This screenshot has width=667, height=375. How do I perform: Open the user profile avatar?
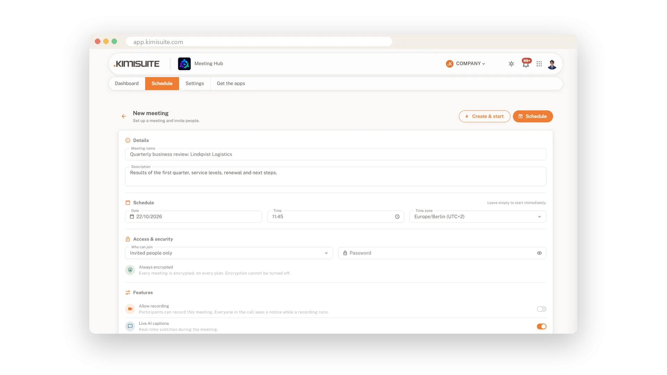(x=552, y=64)
